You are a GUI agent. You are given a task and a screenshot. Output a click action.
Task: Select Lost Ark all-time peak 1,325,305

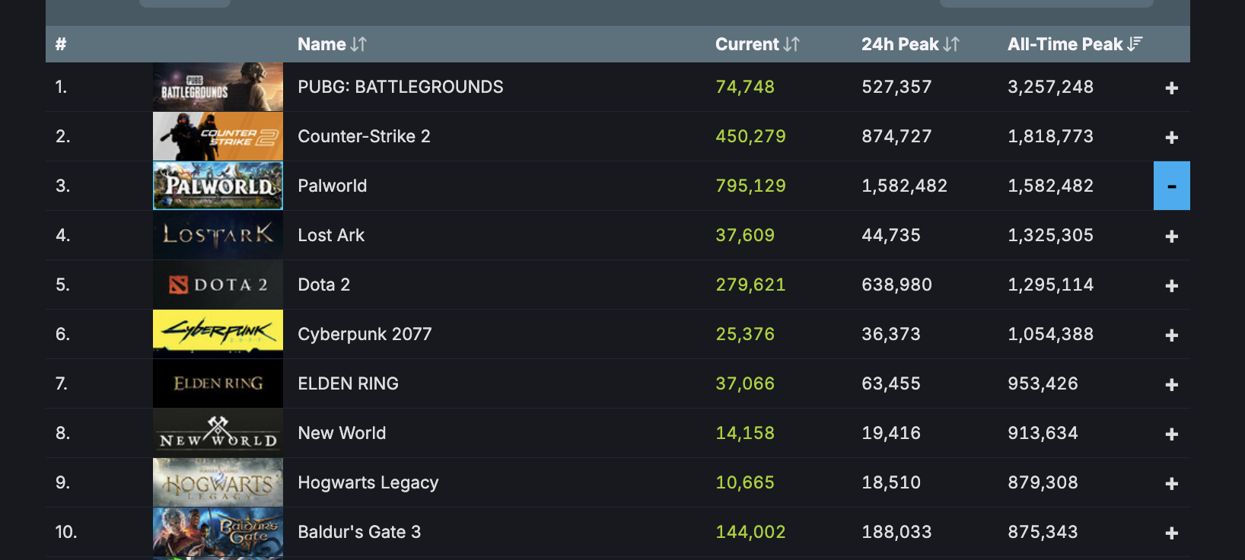pyautogui.click(x=1050, y=235)
